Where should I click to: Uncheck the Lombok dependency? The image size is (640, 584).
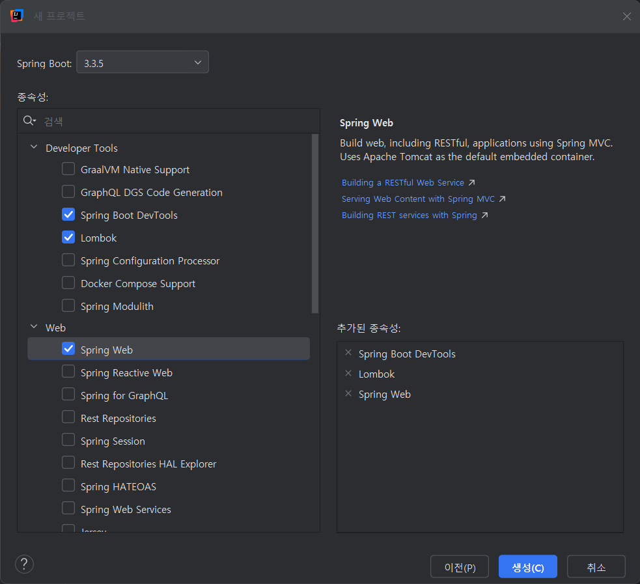[x=68, y=238]
